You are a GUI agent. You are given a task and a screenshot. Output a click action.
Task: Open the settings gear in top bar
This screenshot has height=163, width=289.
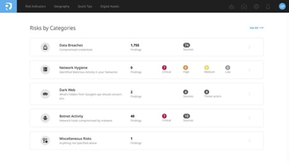[x=256, y=7]
